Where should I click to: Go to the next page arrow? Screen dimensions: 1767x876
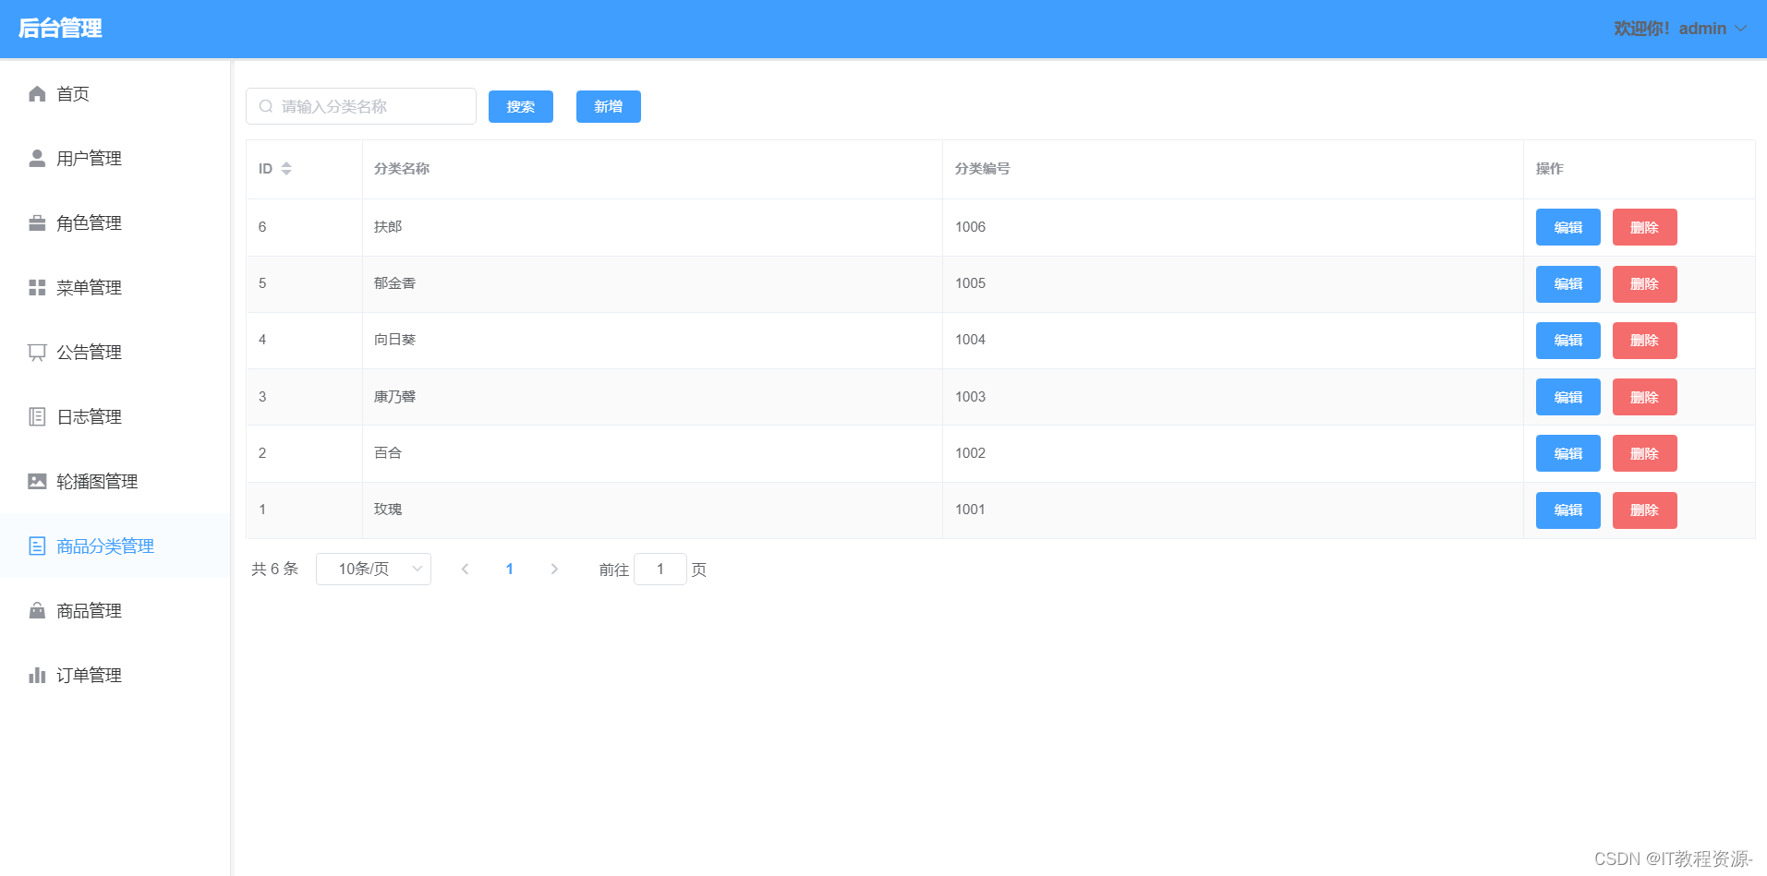tap(554, 569)
